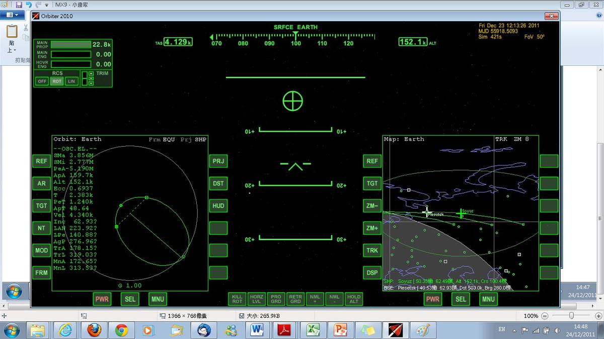The height and width of the screenshot is (339, 604).
Task: Open Thunderbird from the taskbar
Action: click(x=203, y=330)
